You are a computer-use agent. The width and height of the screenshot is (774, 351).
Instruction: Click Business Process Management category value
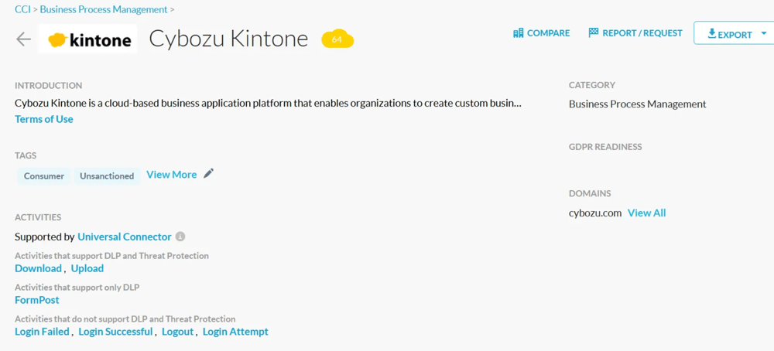(x=637, y=104)
